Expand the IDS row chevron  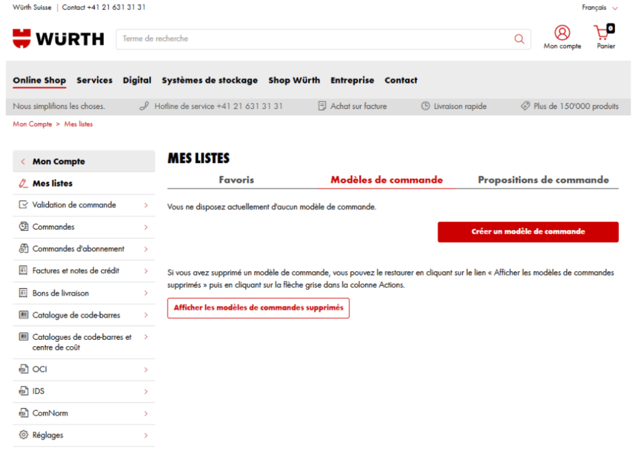146,391
